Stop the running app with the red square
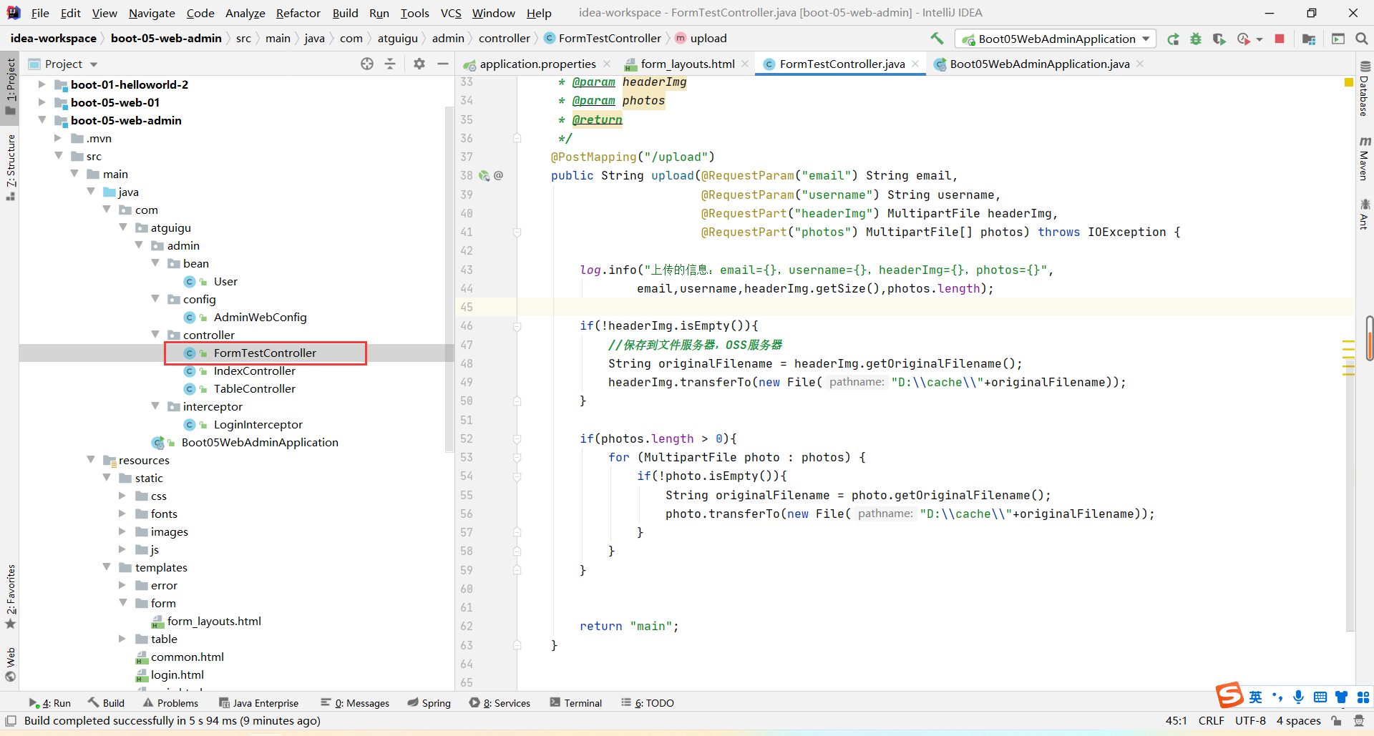Viewport: 1374px width, 736px height. 1280,39
